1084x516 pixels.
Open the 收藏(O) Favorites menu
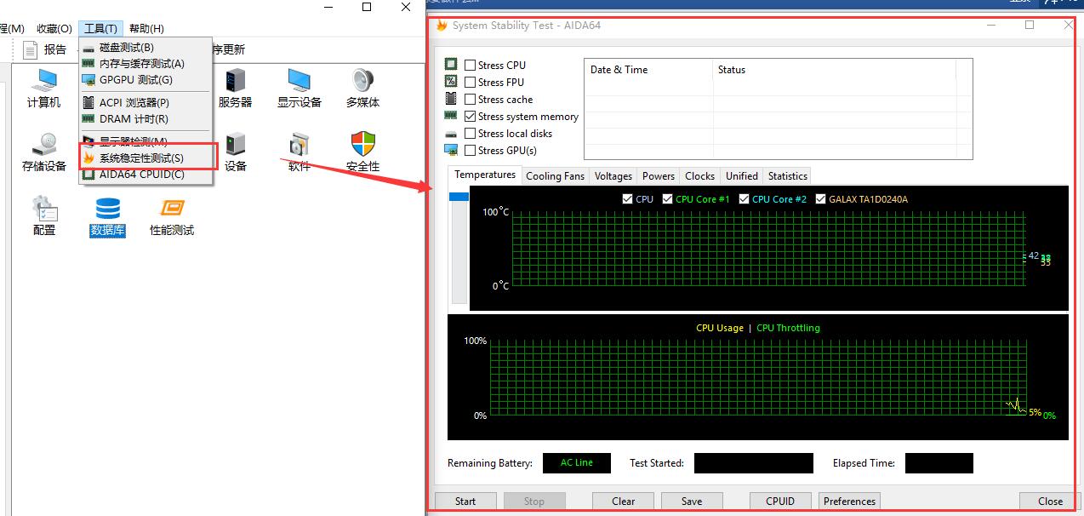(54, 29)
